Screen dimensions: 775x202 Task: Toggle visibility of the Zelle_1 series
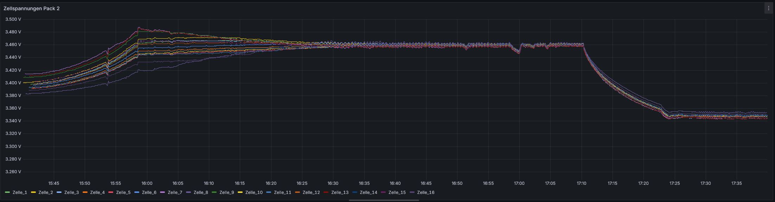pyautogui.click(x=20, y=193)
